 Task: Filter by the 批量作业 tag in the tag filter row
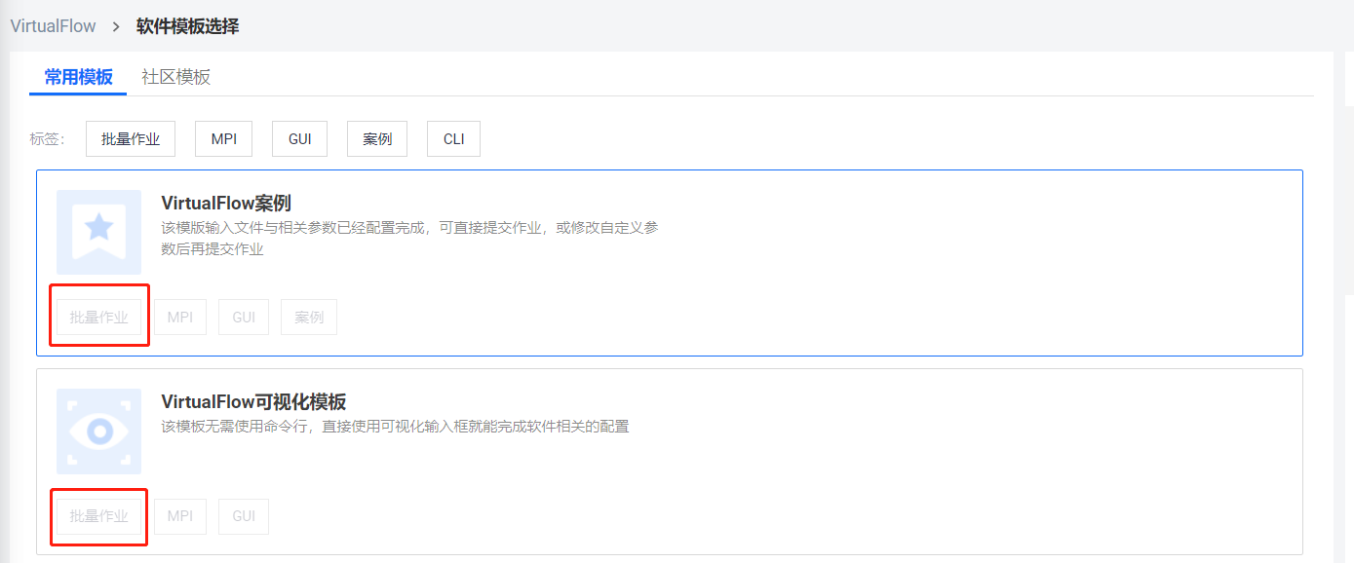(131, 138)
